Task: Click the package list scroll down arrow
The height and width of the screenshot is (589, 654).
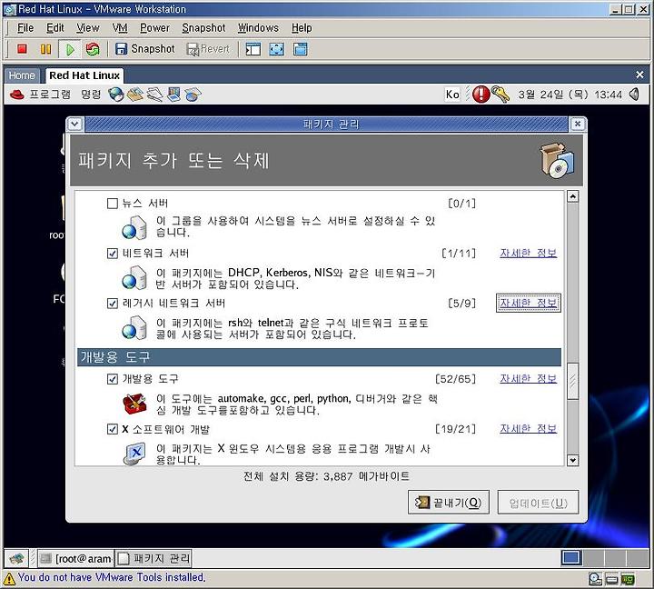Action: [x=572, y=460]
